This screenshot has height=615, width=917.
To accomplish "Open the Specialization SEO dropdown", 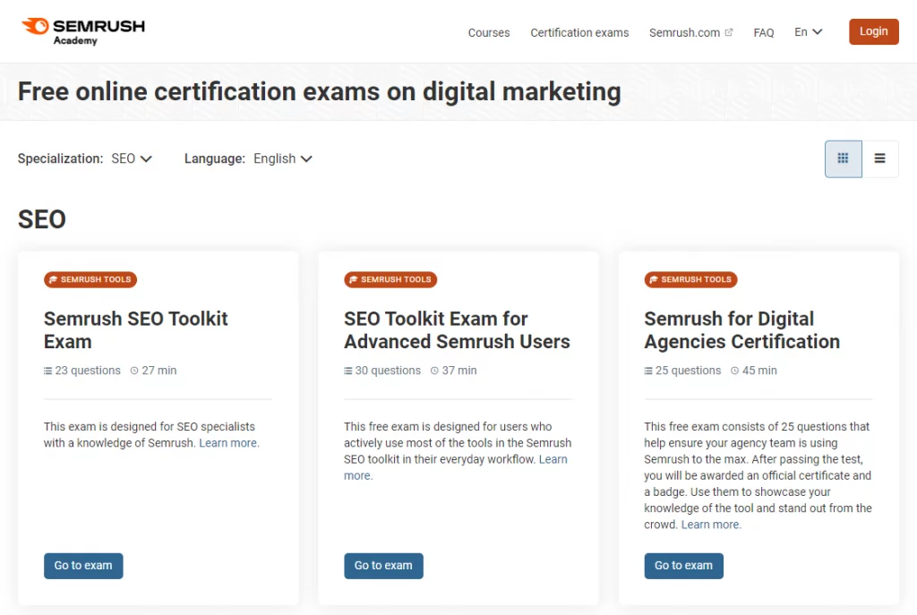I will click(x=132, y=159).
